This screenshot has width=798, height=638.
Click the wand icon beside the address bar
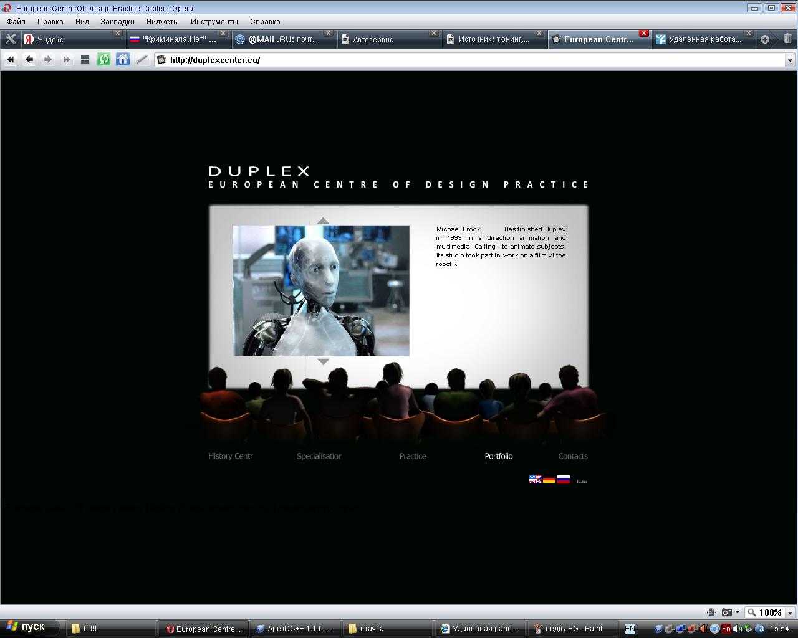pos(142,60)
